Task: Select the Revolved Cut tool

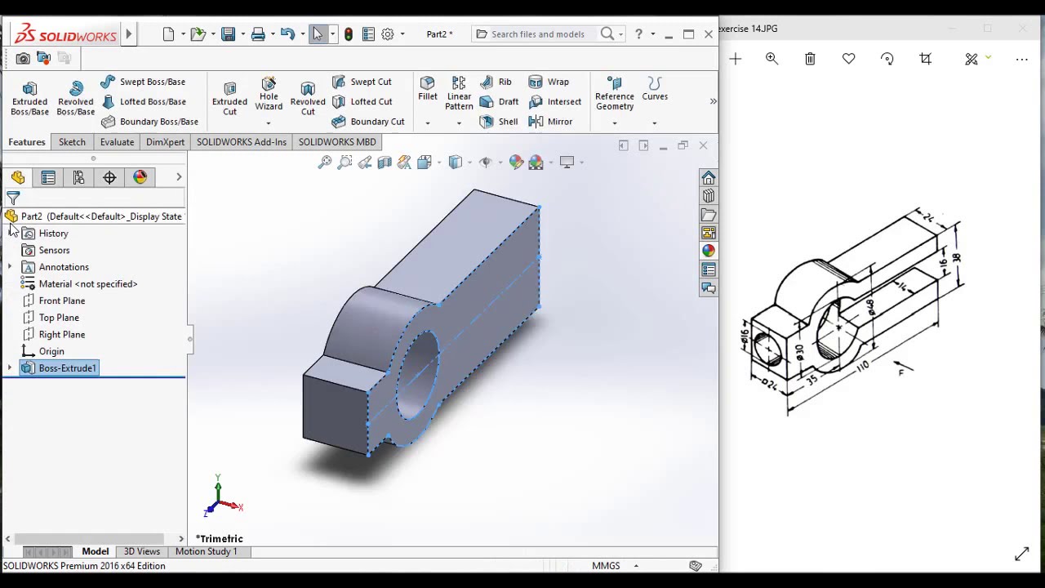Action: (308, 99)
